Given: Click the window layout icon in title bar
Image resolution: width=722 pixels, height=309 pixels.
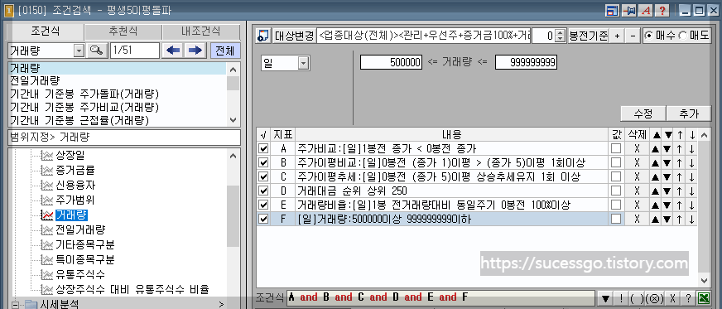Looking at the screenshot, I should pyautogui.click(x=612, y=11).
